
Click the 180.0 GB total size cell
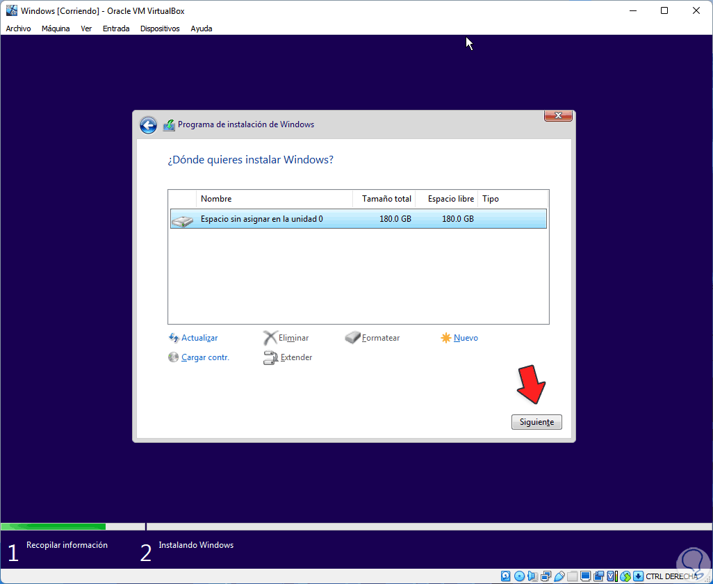pos(395,219)
